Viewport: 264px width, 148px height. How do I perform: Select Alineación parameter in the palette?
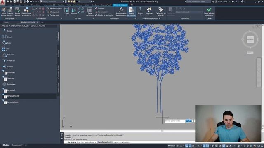[9, 61]
